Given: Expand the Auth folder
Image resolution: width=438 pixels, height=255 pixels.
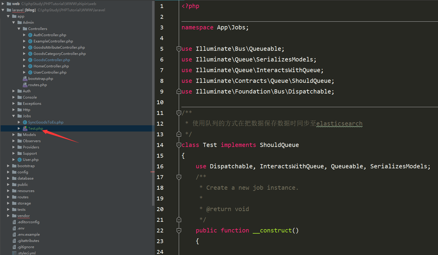Looking at the screenshot, I should 14,91.
